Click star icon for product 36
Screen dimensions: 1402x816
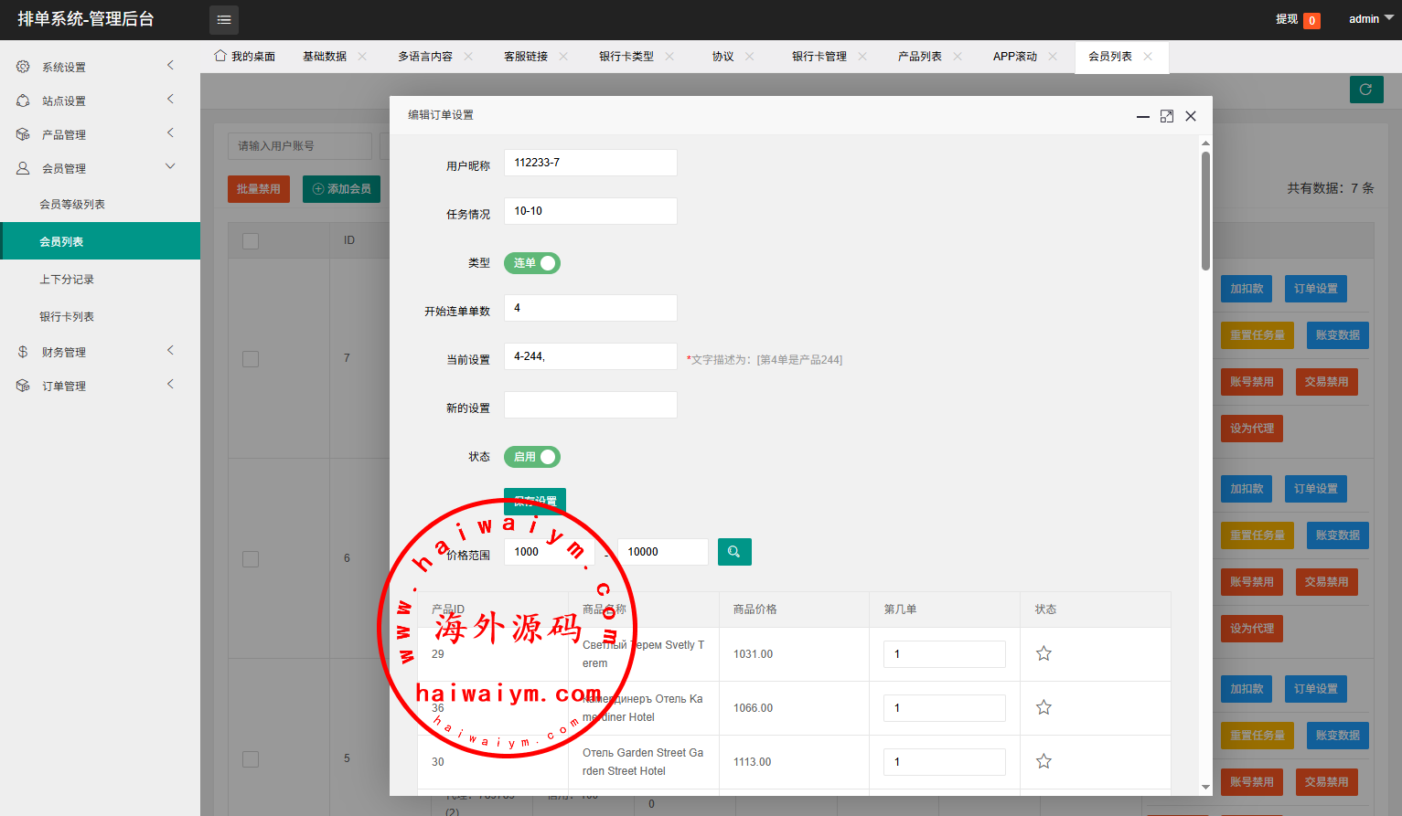point(1043,707)
